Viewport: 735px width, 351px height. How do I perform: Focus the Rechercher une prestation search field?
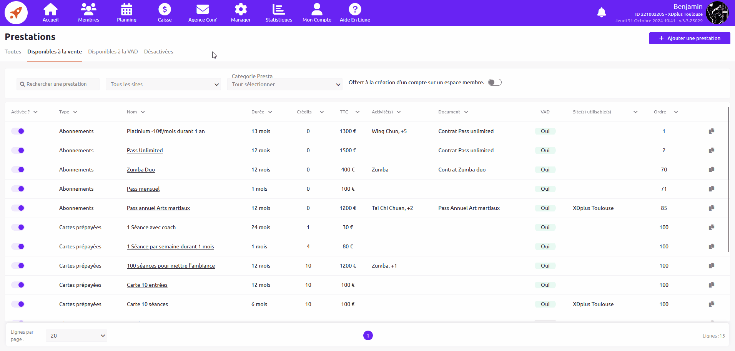tap(58, 84)
